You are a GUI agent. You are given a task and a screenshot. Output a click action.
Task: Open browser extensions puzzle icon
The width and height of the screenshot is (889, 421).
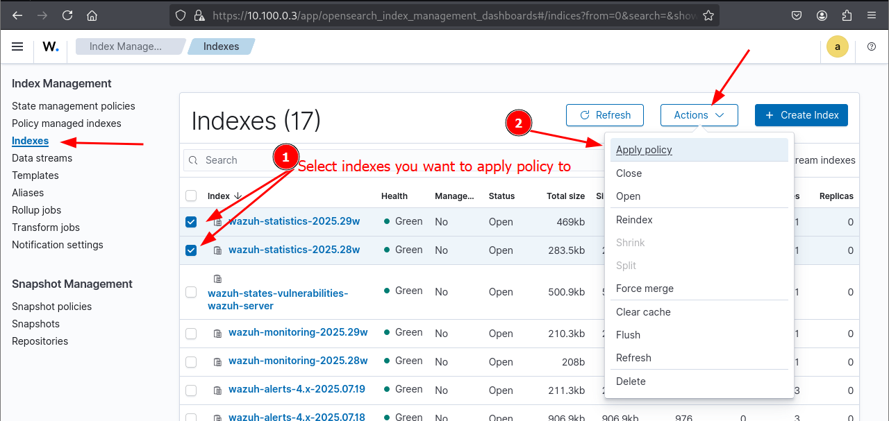tap(847, 15)
